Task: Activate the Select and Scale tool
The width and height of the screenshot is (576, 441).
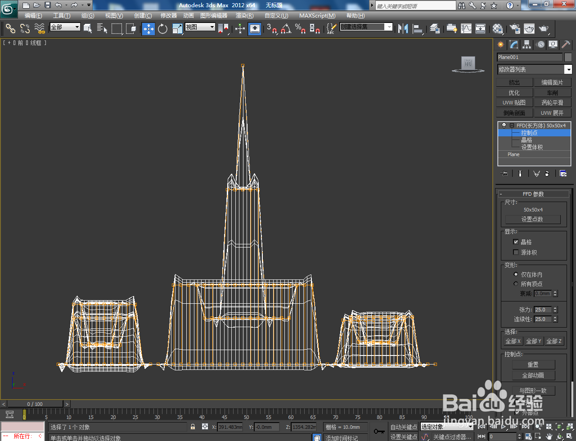Action: [177, 28]
